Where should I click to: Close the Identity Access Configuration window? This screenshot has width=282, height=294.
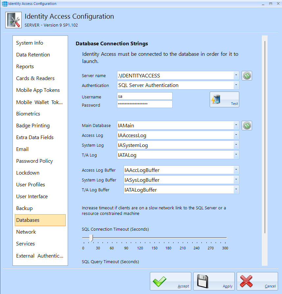pos(278,4)
